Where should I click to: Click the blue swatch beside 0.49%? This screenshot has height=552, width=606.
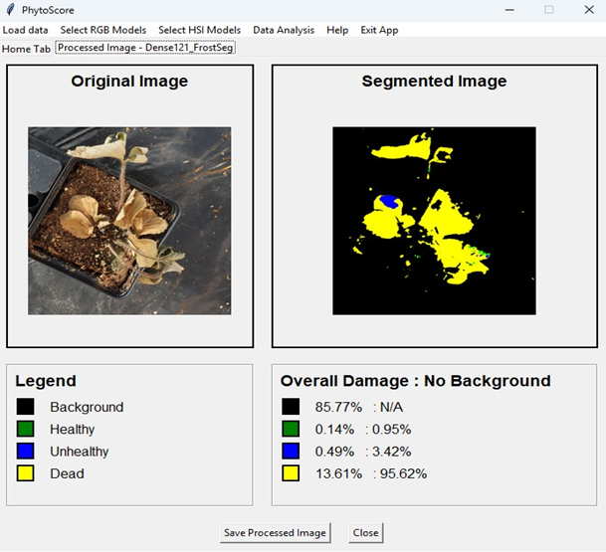(291, 452)
